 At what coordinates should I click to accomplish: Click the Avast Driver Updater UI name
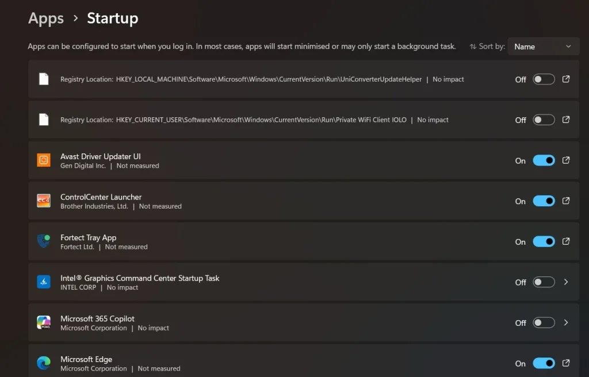click(100, 156)
